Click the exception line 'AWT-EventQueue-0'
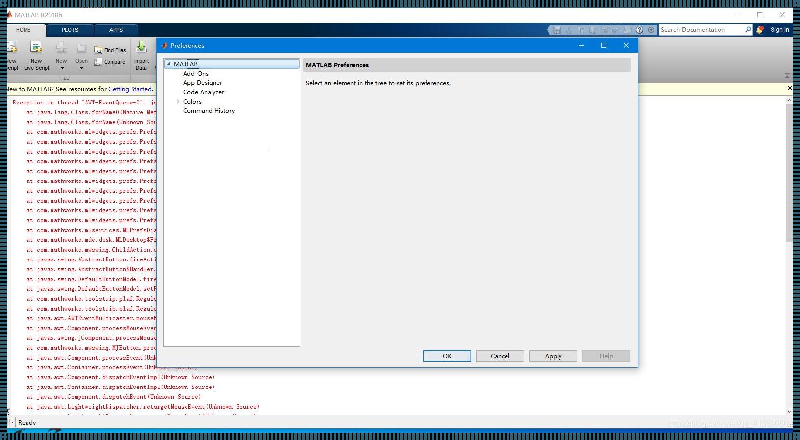The width and height of the screenshot is (800, 440). point(84,103)
